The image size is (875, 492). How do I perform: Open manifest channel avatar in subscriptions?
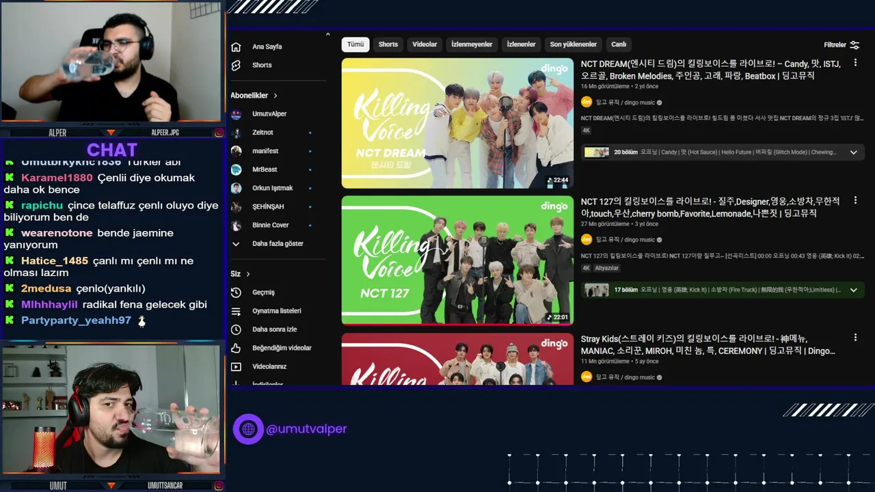click(x=236, y=151)
